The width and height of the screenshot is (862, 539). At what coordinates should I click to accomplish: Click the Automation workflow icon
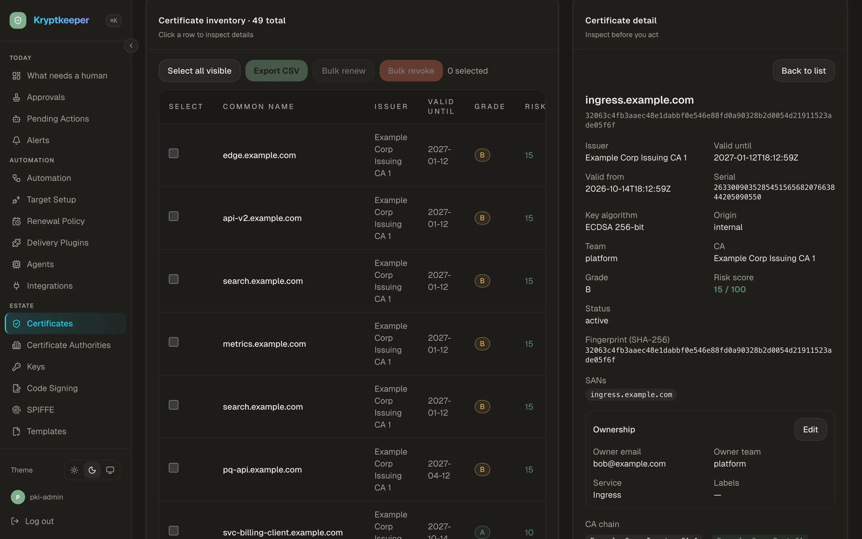tap(16, 178)
